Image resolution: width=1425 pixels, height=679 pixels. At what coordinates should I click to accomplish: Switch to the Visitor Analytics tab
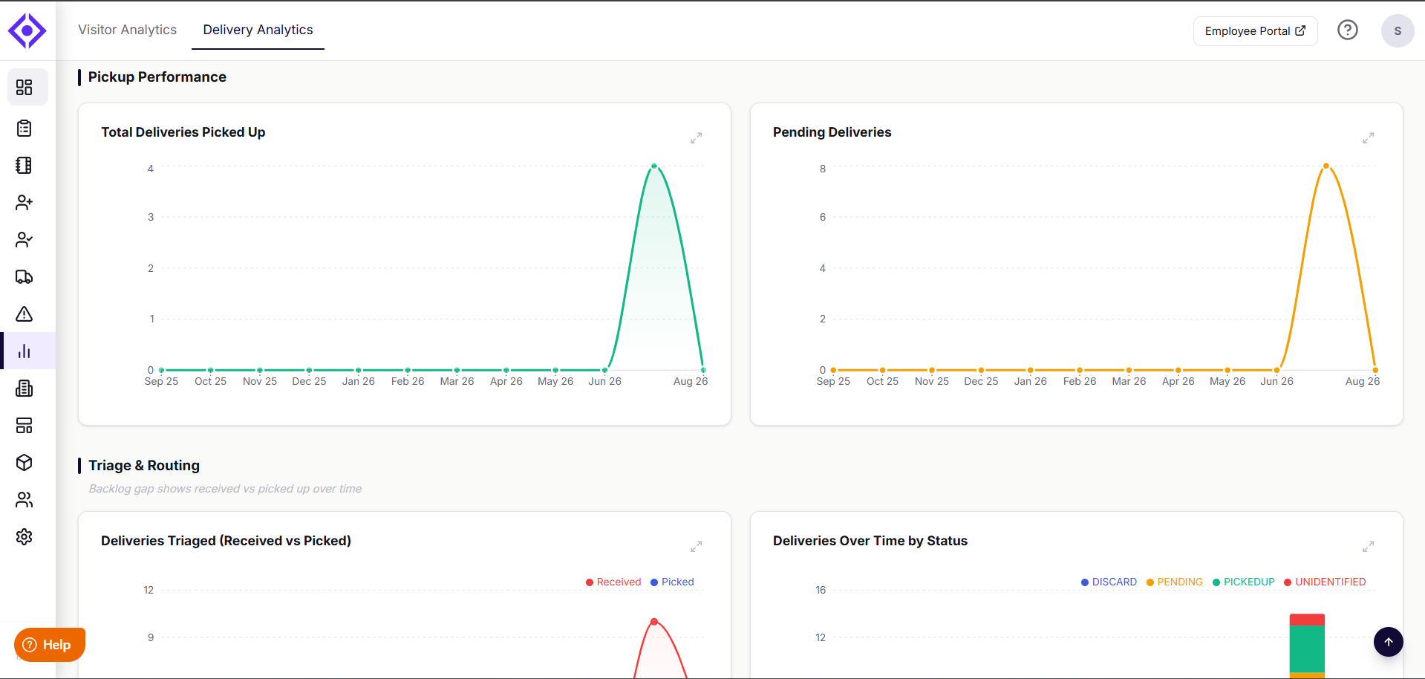pos(128,30)
